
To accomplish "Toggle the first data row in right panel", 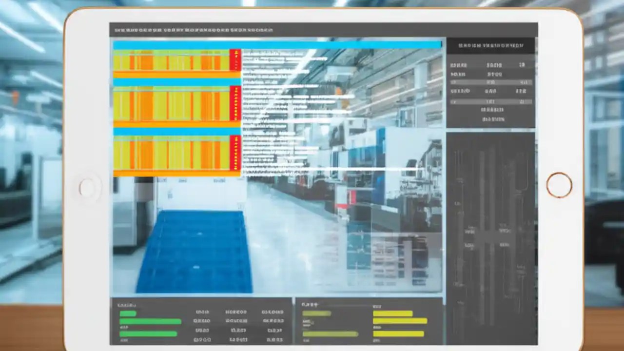I will [x=487, y=65].
